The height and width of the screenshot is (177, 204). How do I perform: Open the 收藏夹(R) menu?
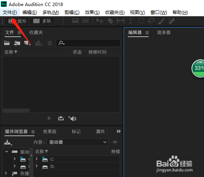(115, 12)
